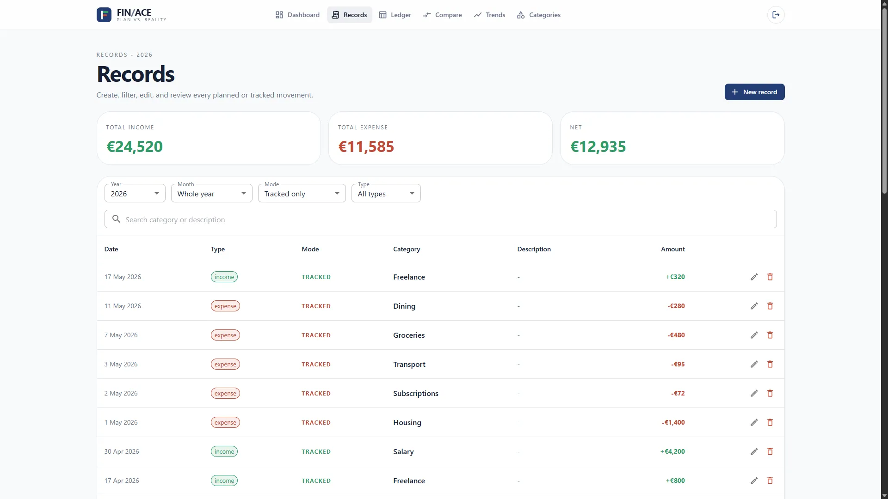Delete the Dining expense record
Screen dimensions: 888x499
[x=770, y=306]
